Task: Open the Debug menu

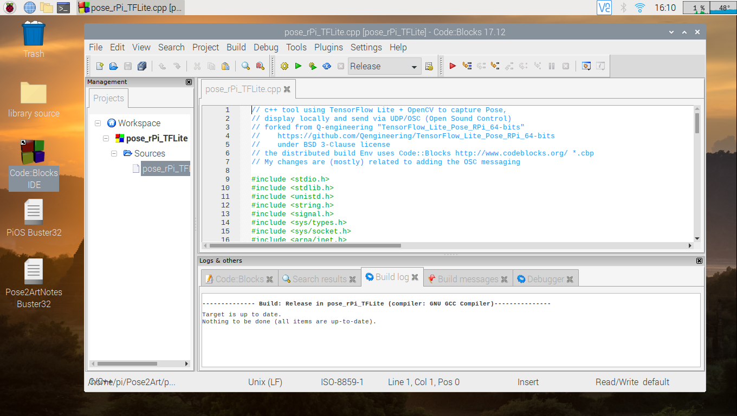Action: click(x=266, y=47)
